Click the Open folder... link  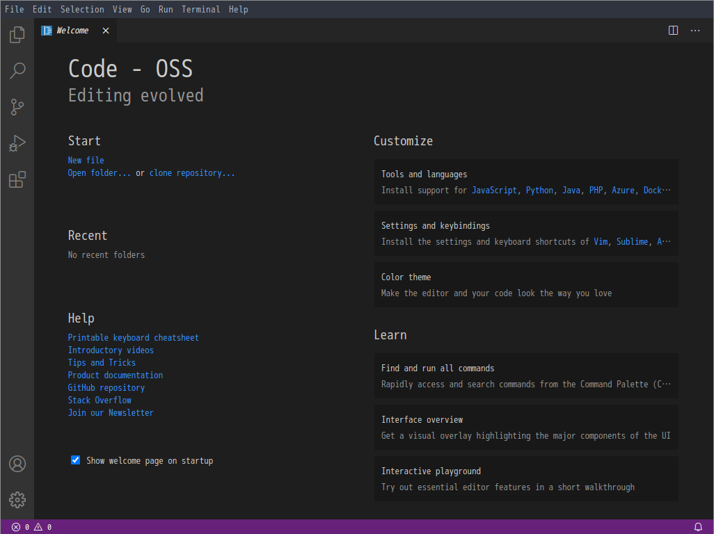pos(100,173)
